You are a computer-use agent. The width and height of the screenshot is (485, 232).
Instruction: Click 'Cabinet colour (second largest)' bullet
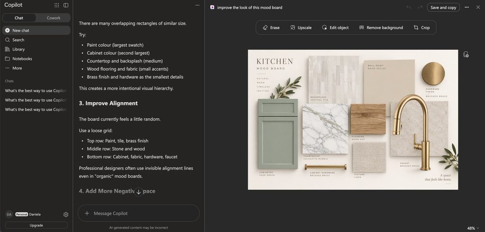coord(118,53)
